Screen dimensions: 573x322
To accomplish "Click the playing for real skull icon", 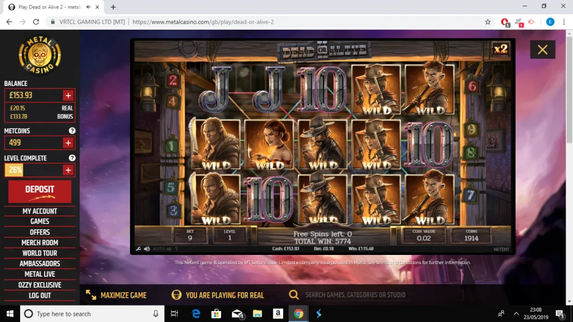I will pyautogui.click(x=176, y=294).
